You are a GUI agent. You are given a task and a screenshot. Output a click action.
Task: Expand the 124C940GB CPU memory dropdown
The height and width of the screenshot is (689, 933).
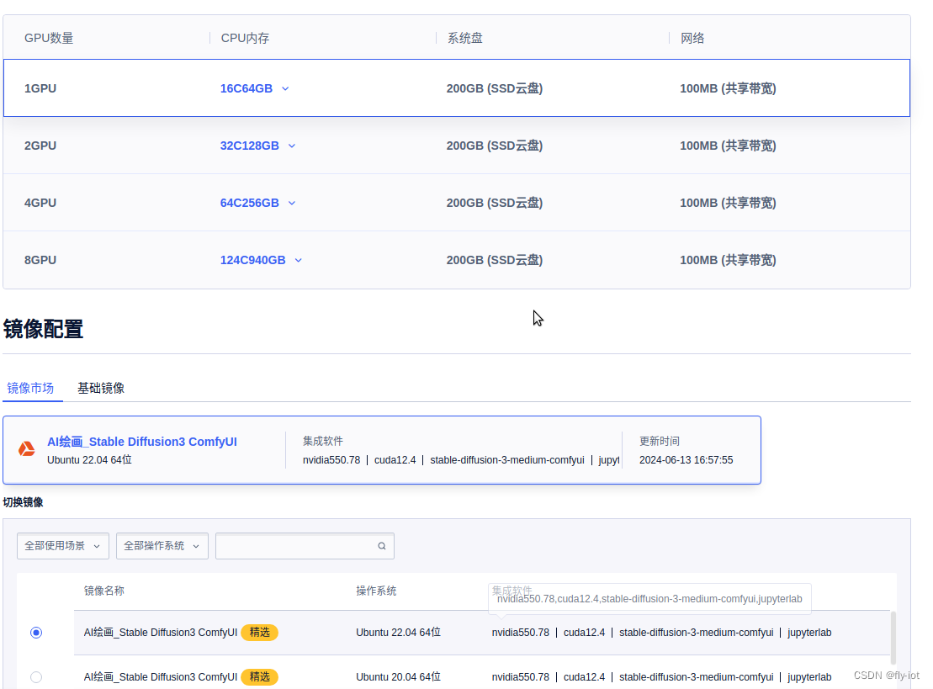(x=261, y=260)
